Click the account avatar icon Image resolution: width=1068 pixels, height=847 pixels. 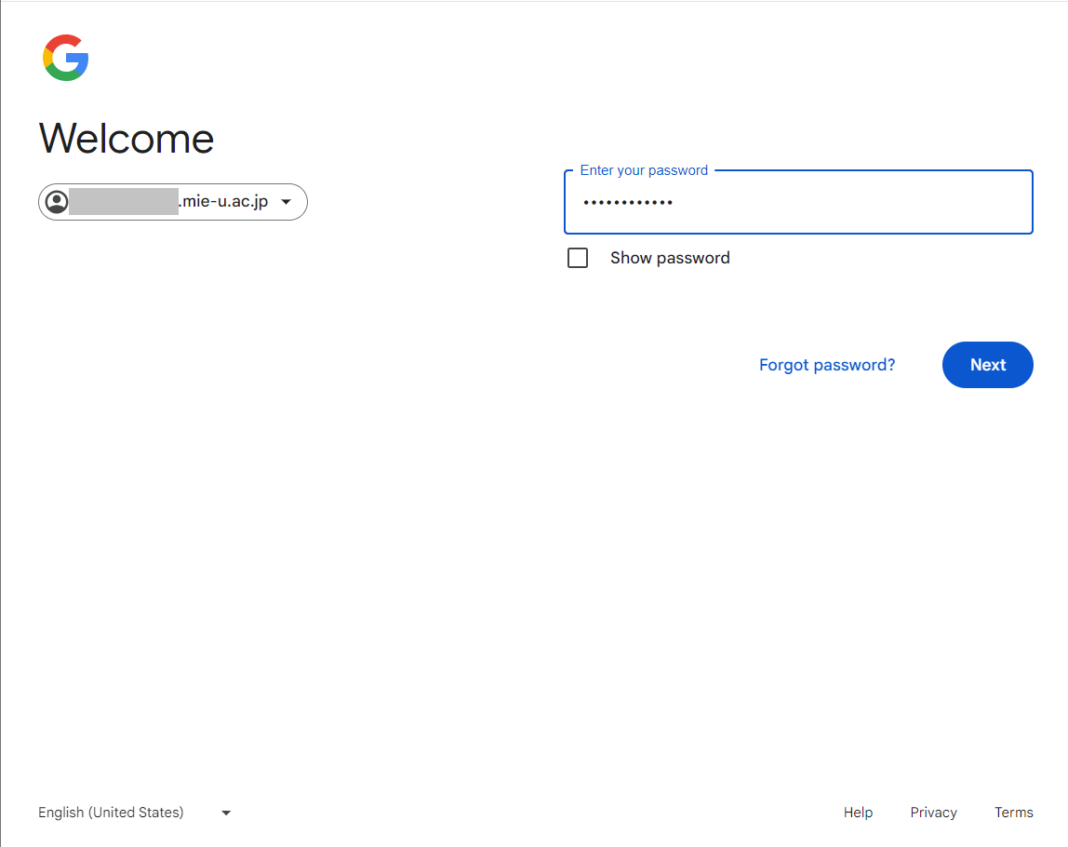57,202
